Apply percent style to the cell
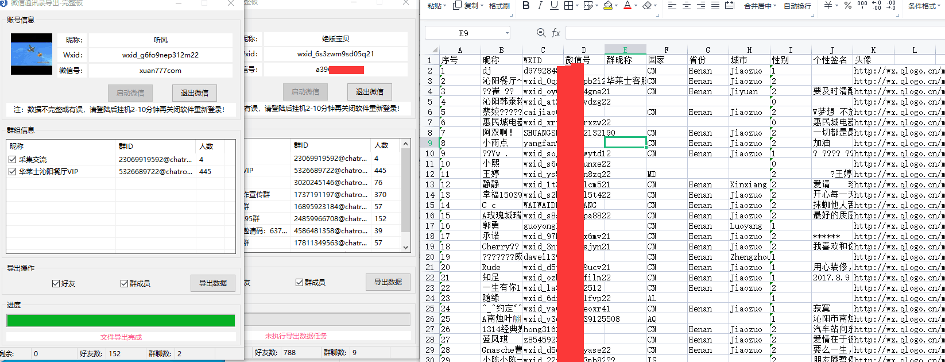 point(848,5)
